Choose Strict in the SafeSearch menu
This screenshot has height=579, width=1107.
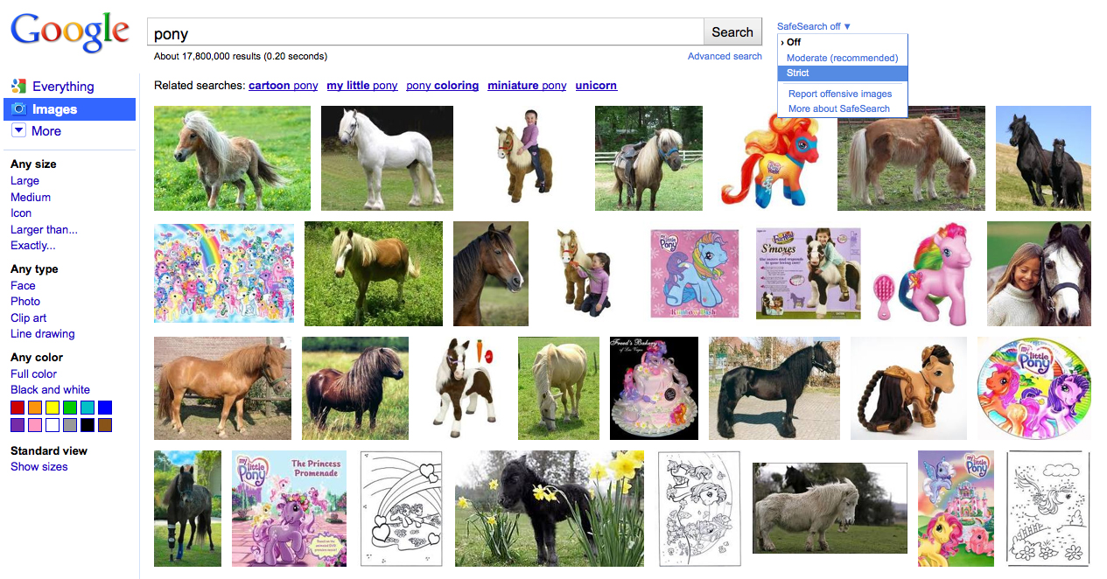tap(798, 73)
